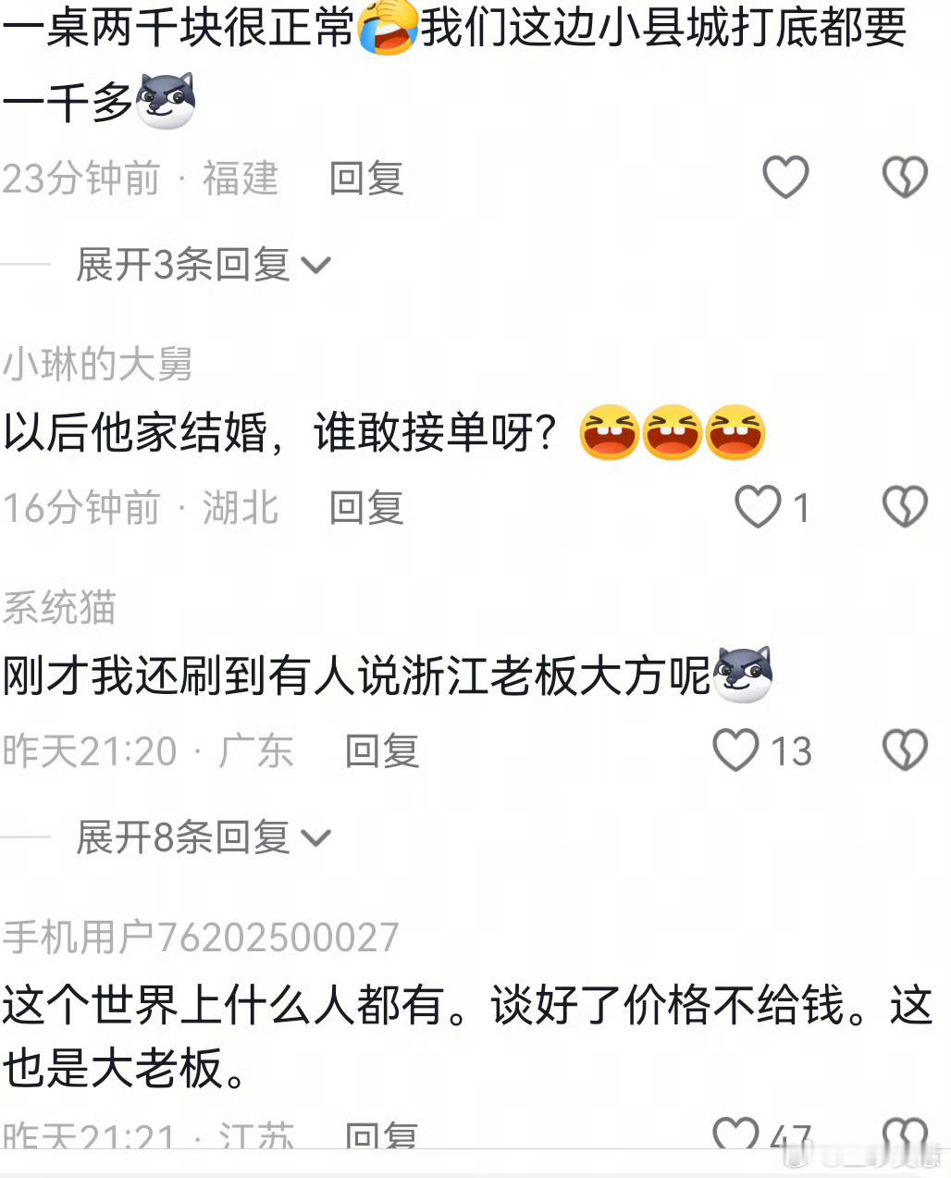Open 系统猫's user profile

(59, 608)
